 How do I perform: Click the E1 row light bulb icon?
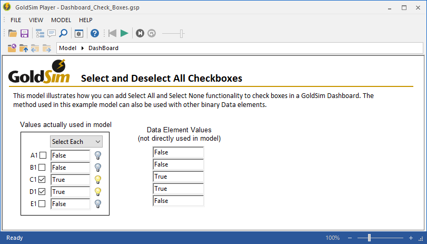click(98, 204)
